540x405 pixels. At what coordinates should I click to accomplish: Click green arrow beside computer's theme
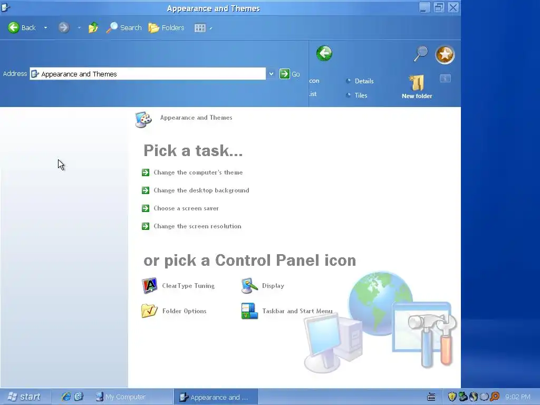pos(146,172)
